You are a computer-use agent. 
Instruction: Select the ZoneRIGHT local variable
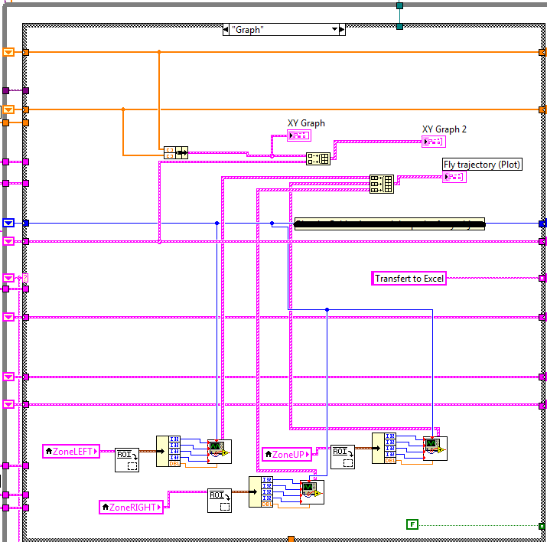(132, 507)
